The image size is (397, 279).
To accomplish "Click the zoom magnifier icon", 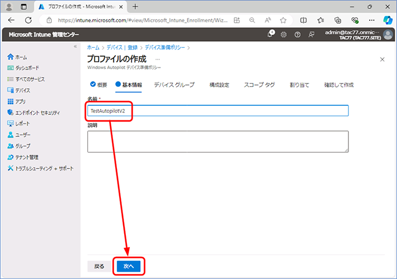I will point(252,20).
